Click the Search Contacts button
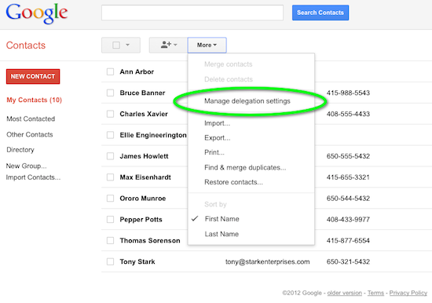This screenshot has height=303, width=432. click(x=320, y=13)
